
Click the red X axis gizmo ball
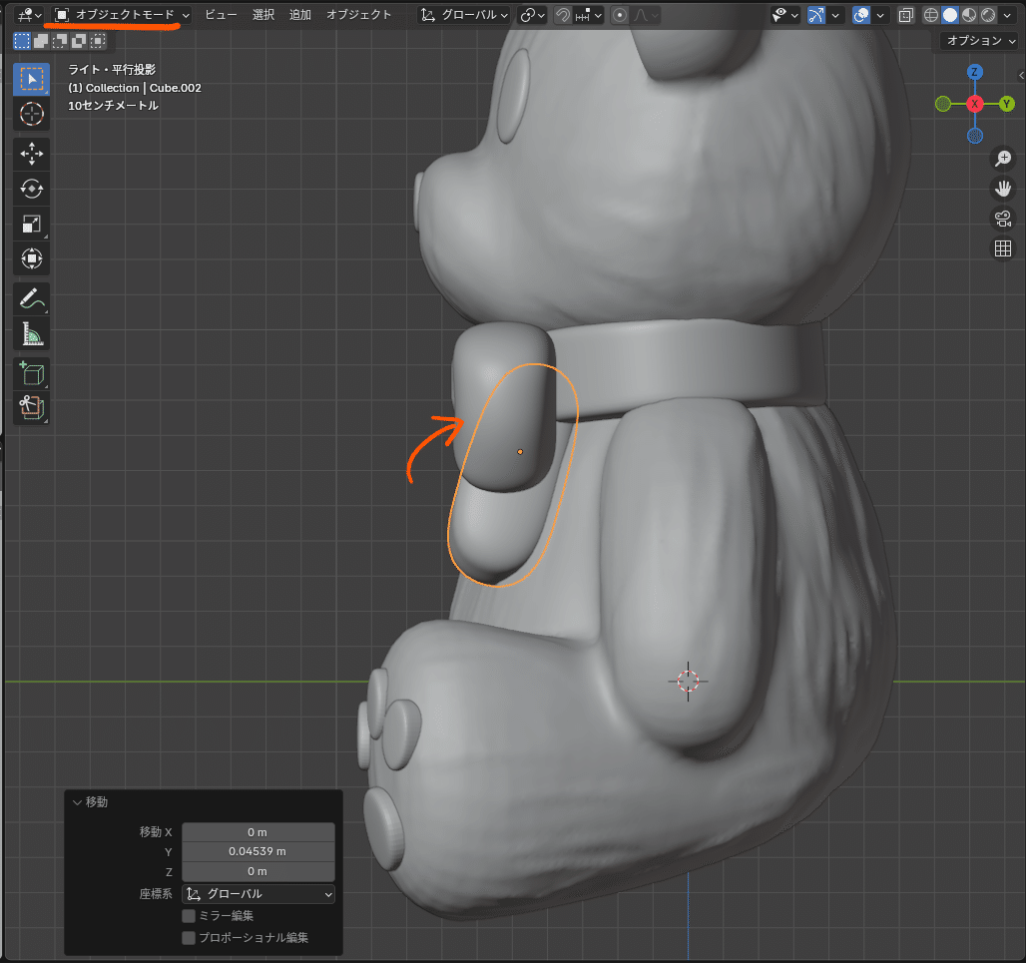pyautogui.click(x=975, y=104)
